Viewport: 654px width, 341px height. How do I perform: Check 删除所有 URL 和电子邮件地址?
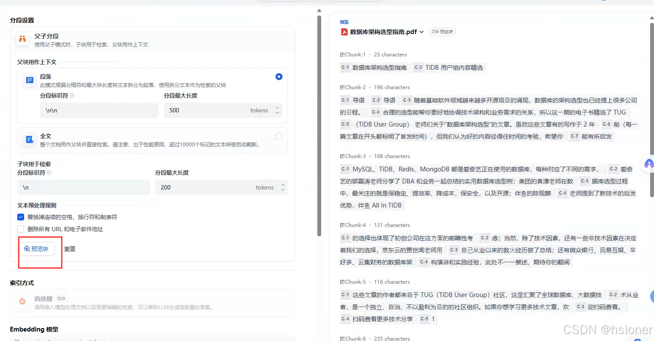click(21, 229)
